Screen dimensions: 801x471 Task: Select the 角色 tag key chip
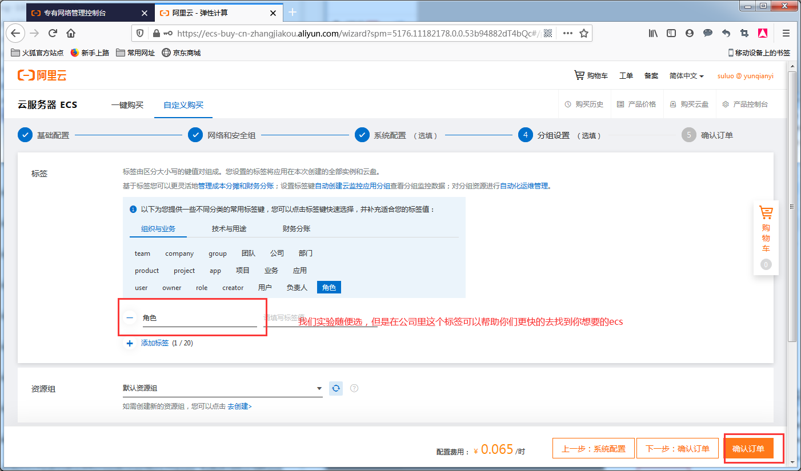coord(329,287)
